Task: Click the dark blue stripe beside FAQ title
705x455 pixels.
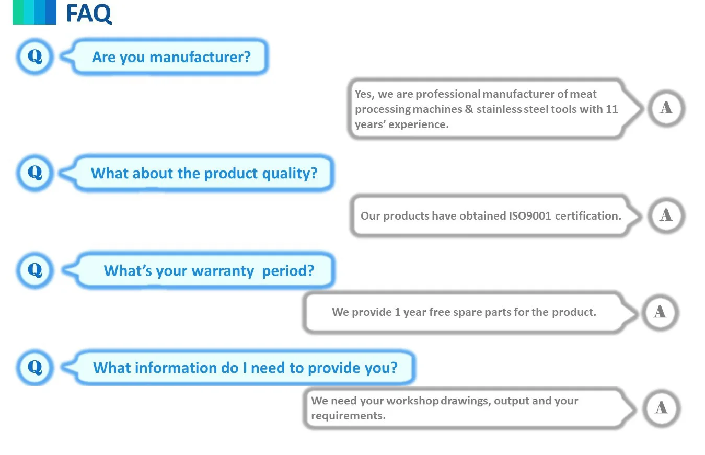Action: tap(51, 12)
